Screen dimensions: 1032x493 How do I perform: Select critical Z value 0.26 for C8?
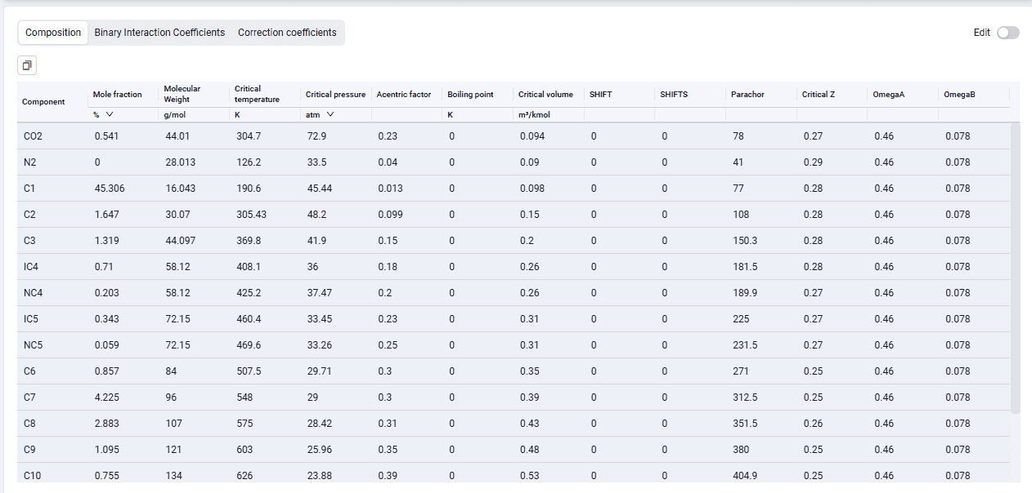click(813, 424)
